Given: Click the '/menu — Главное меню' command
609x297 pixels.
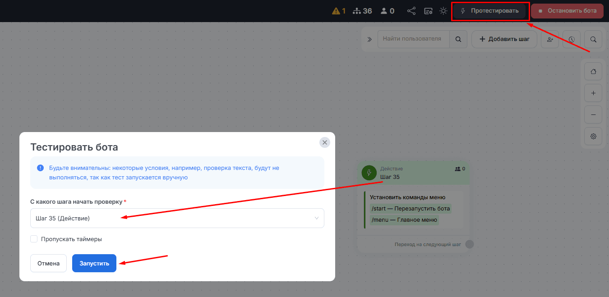Looking at the screenshot, I should (x=404, y=220).
